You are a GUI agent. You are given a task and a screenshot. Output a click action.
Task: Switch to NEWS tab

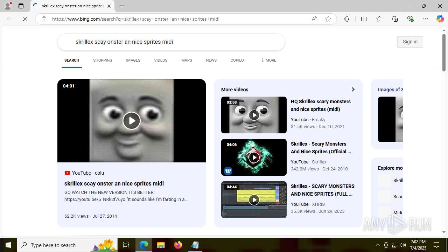[x=211, y=60]
